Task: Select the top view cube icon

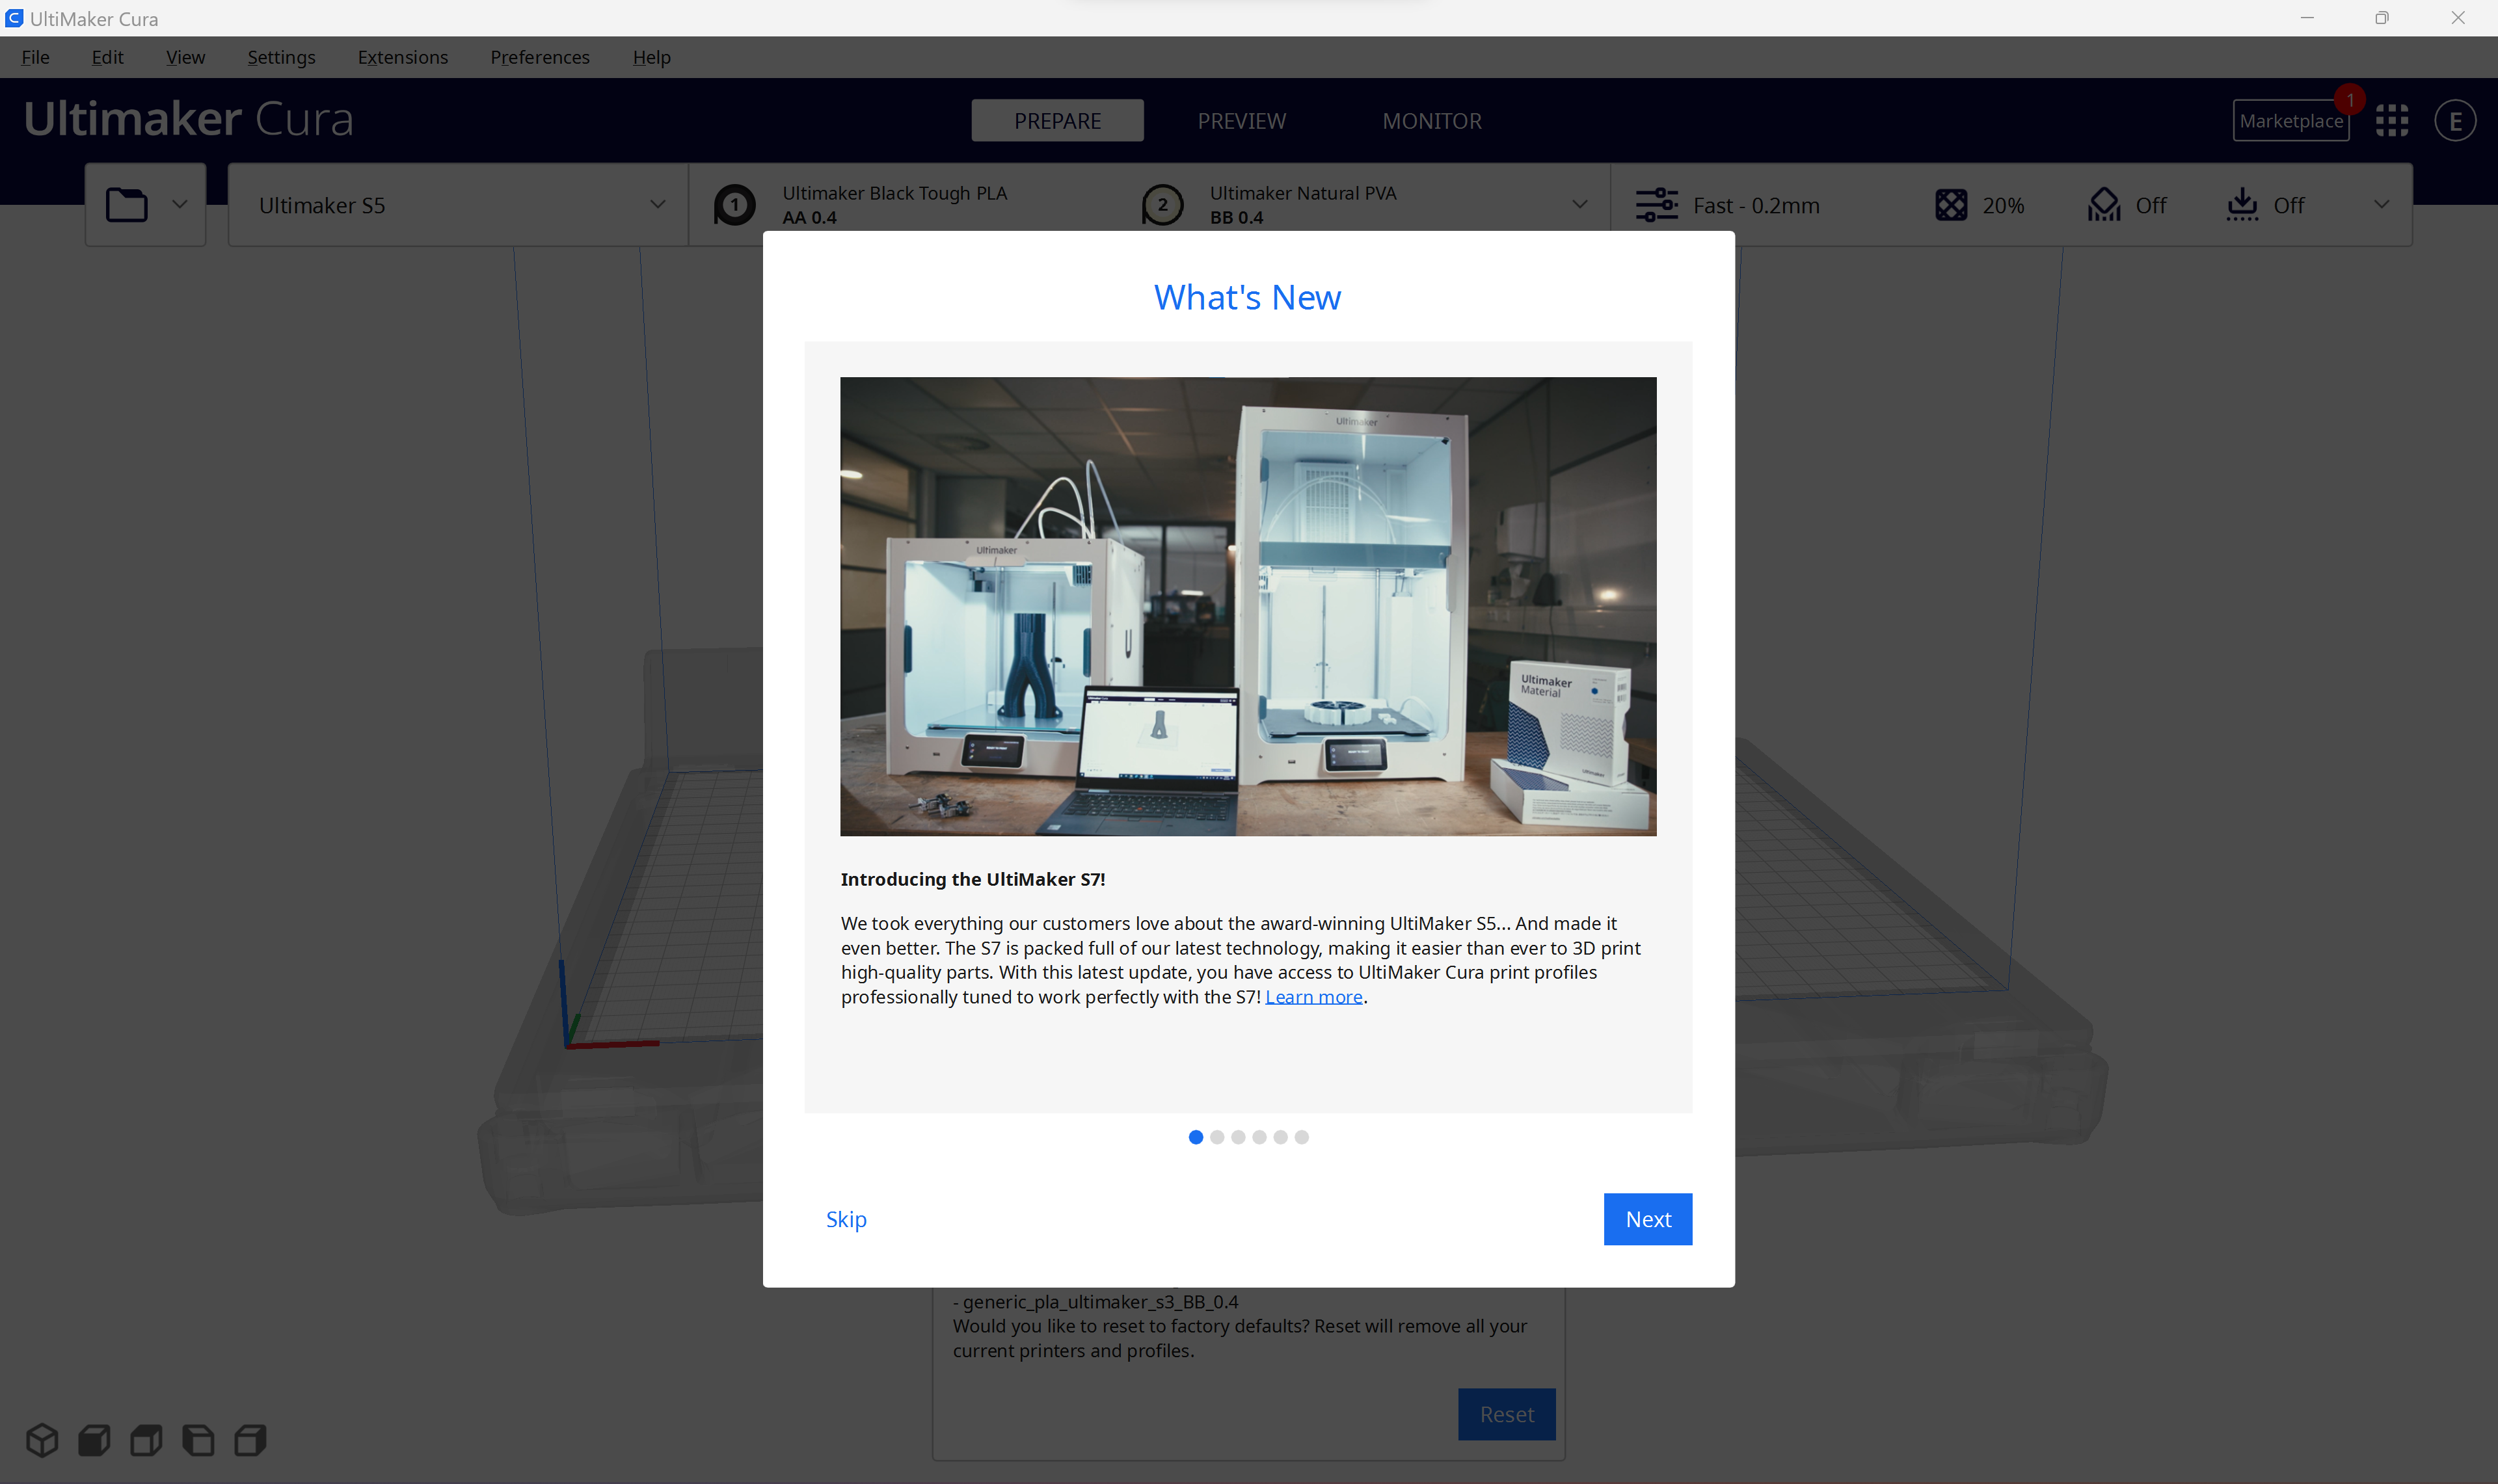Action: click(146, 1440)
